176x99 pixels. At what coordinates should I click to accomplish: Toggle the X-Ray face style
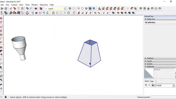coord(70,9)
